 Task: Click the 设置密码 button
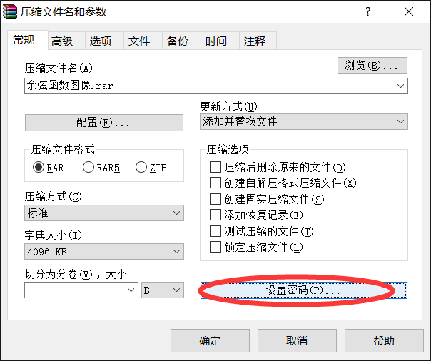[x=303, y=290]
